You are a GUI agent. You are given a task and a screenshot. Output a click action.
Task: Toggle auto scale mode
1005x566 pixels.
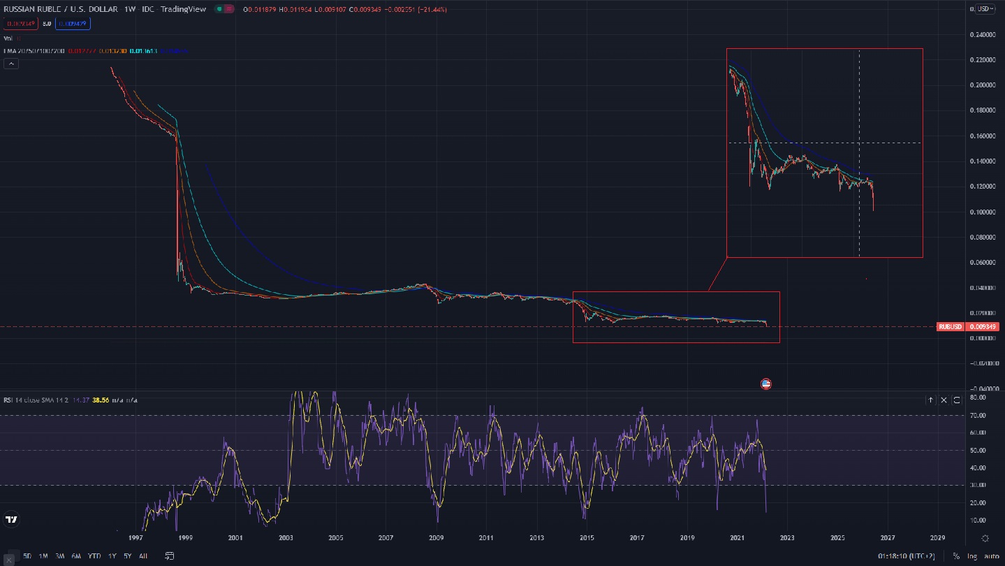pos(991,556)
